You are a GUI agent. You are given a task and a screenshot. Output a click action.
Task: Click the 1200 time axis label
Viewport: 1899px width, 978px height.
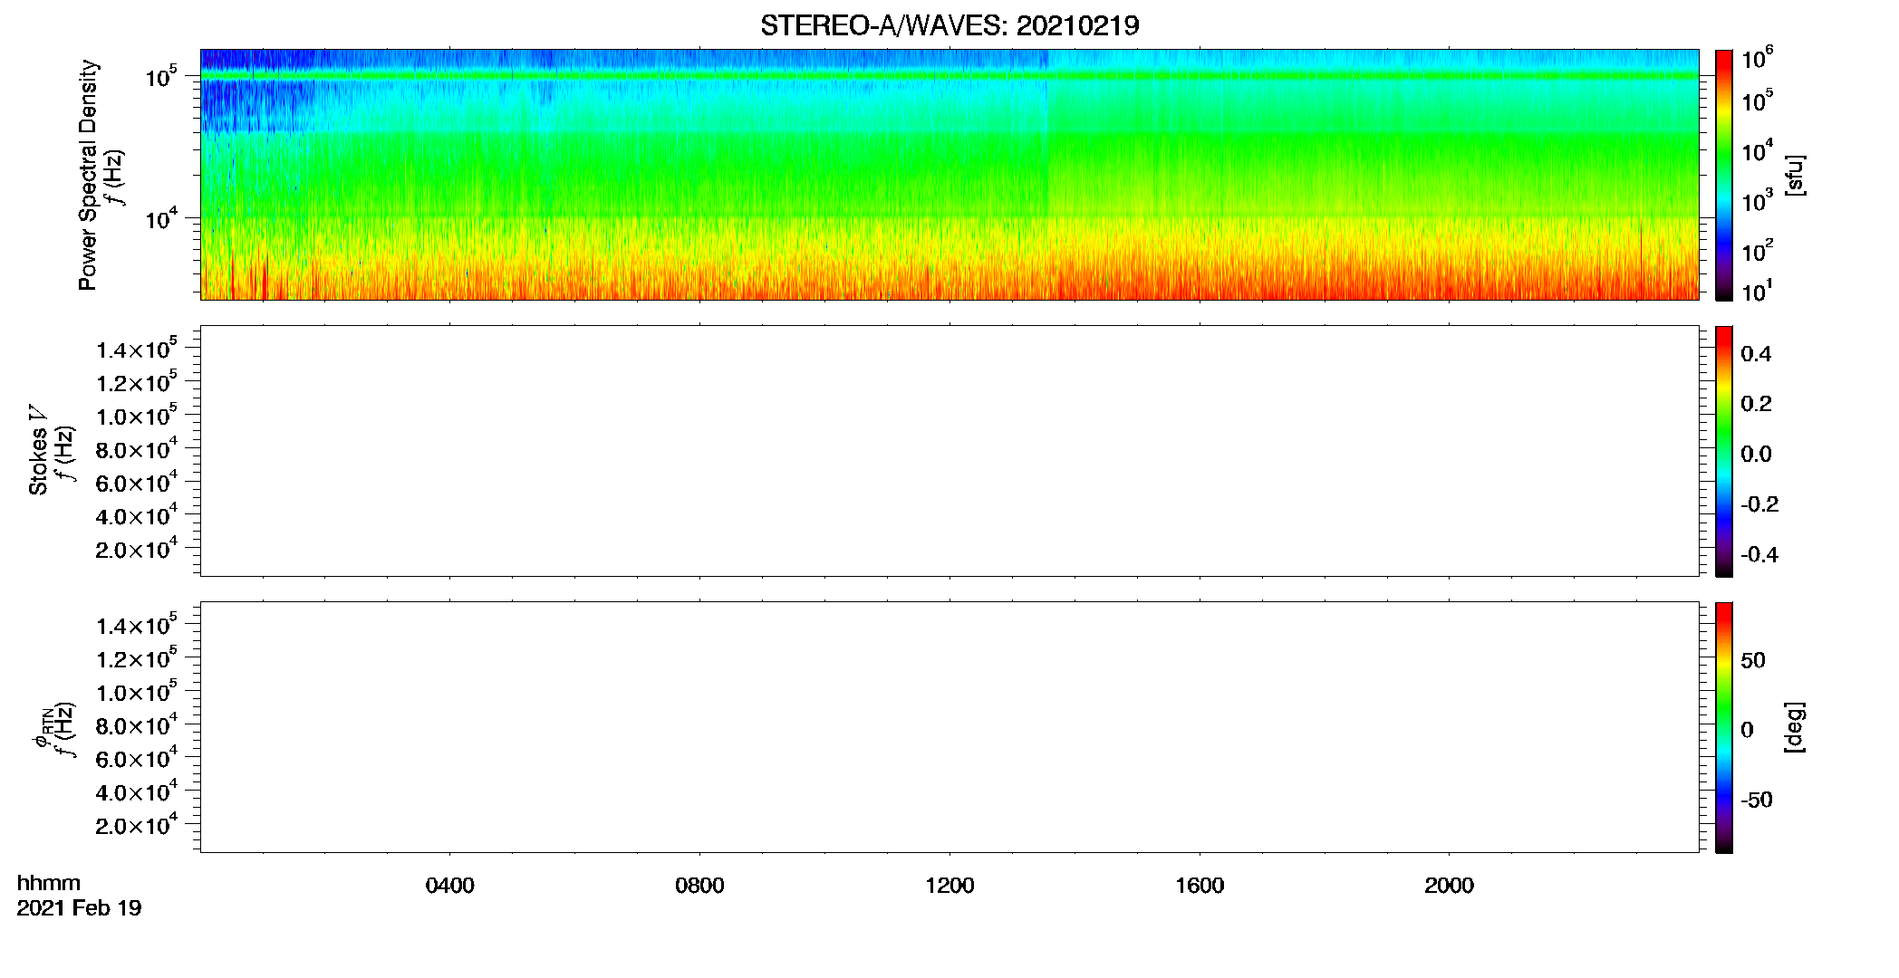point(949,886)
